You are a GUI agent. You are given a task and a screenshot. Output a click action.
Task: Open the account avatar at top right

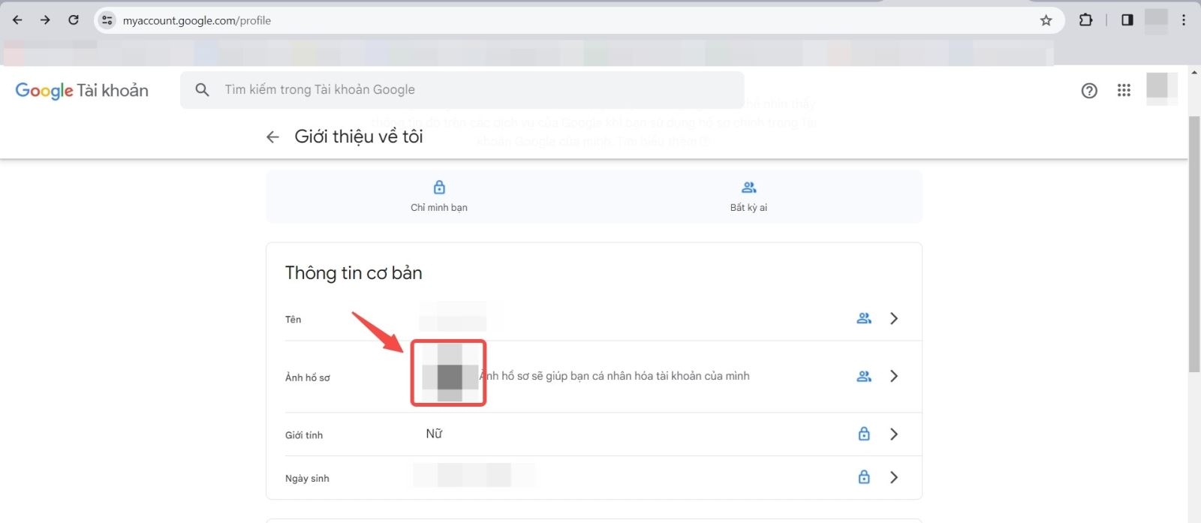point(1161,89)
